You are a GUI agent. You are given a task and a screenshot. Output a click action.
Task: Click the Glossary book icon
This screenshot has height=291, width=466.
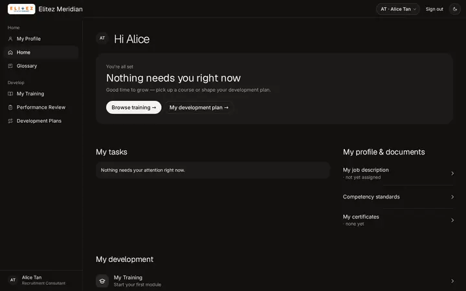(10, 66)
